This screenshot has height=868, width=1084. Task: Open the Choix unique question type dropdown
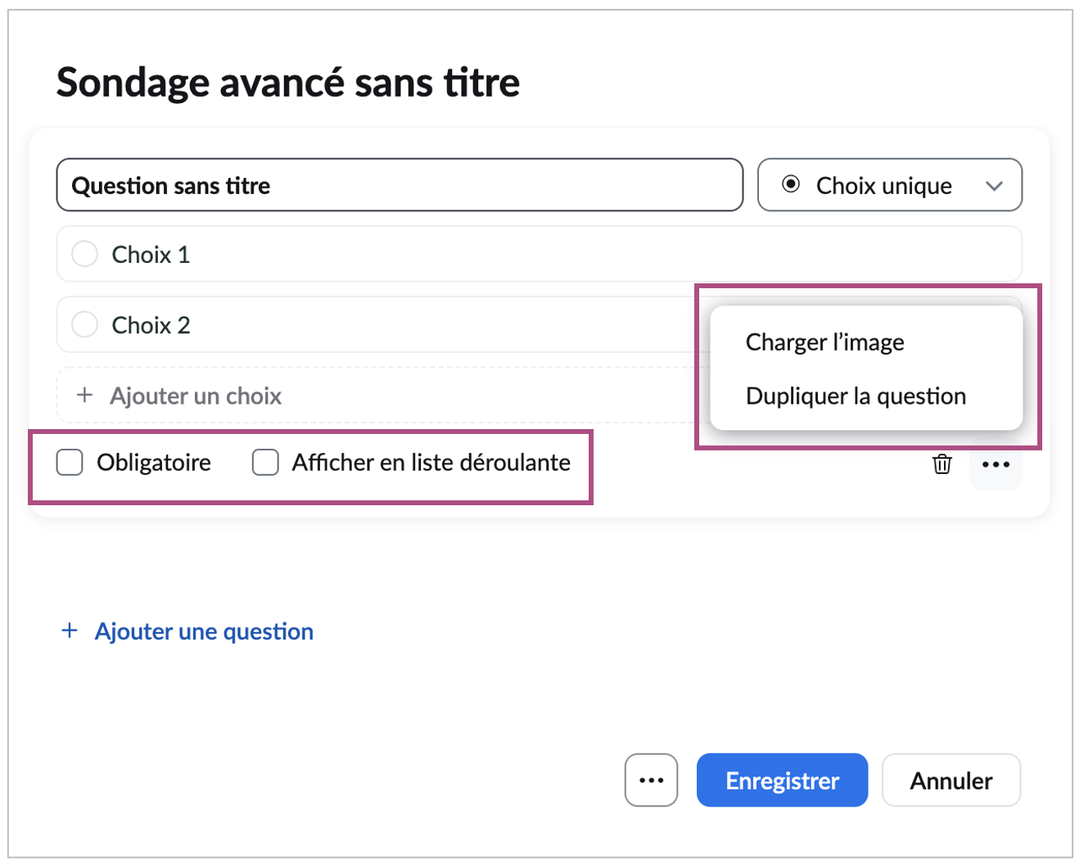(884, 186)
